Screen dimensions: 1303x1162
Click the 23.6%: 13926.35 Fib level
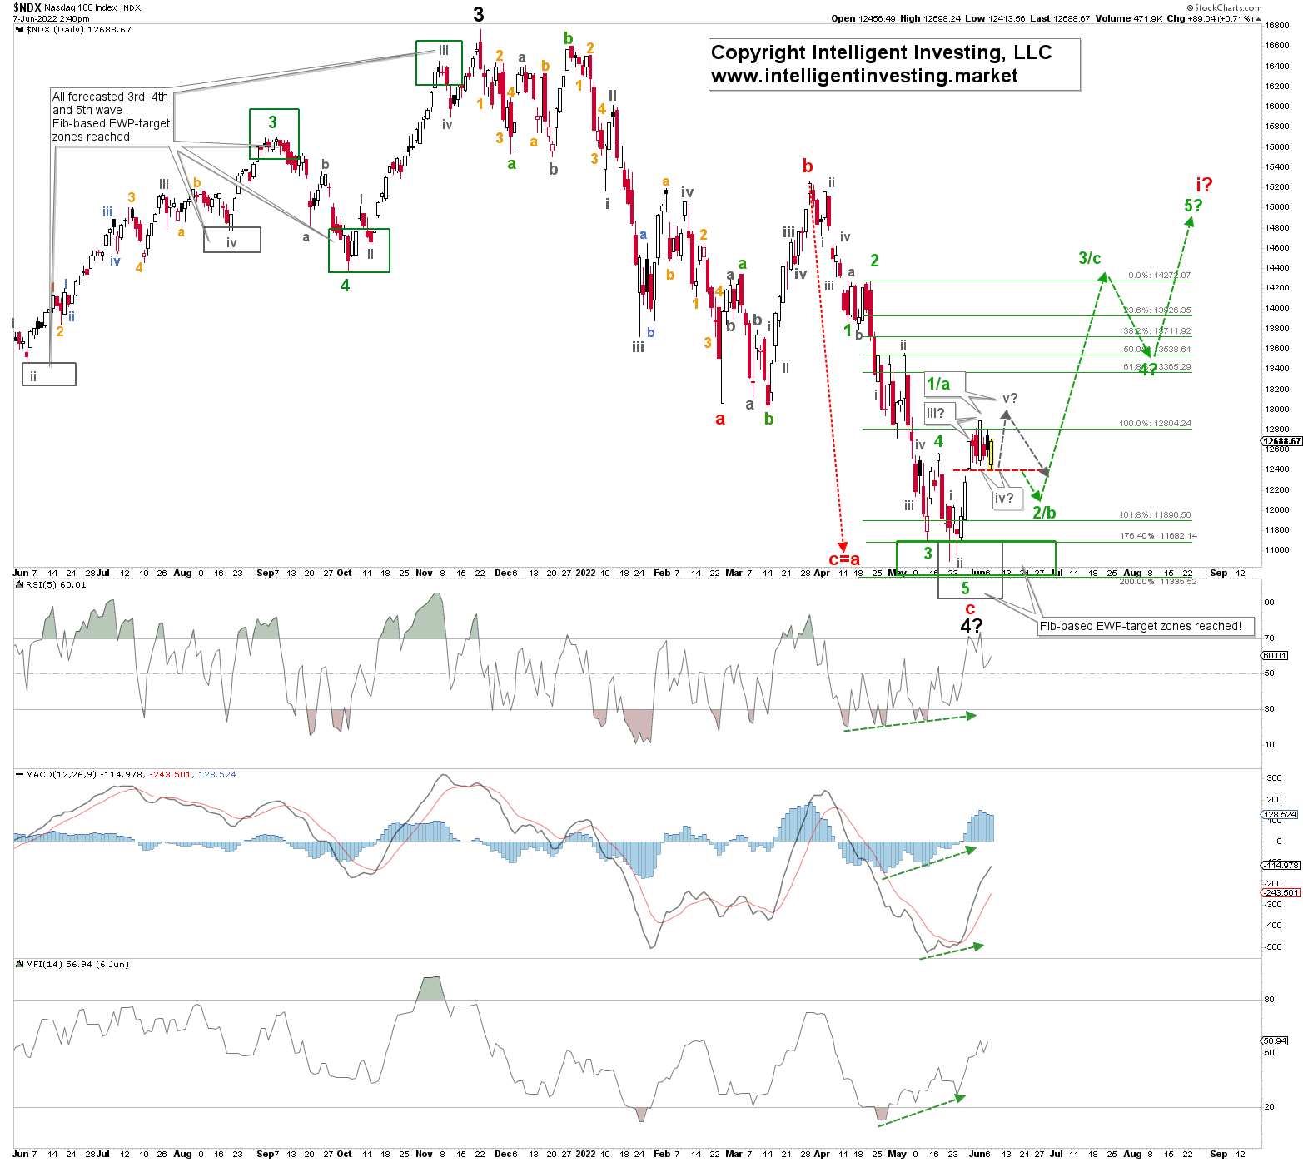1157,310
